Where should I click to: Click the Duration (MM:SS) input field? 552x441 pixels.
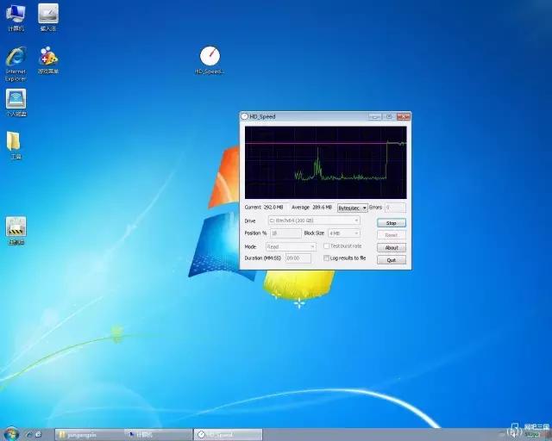pos(298,258)
